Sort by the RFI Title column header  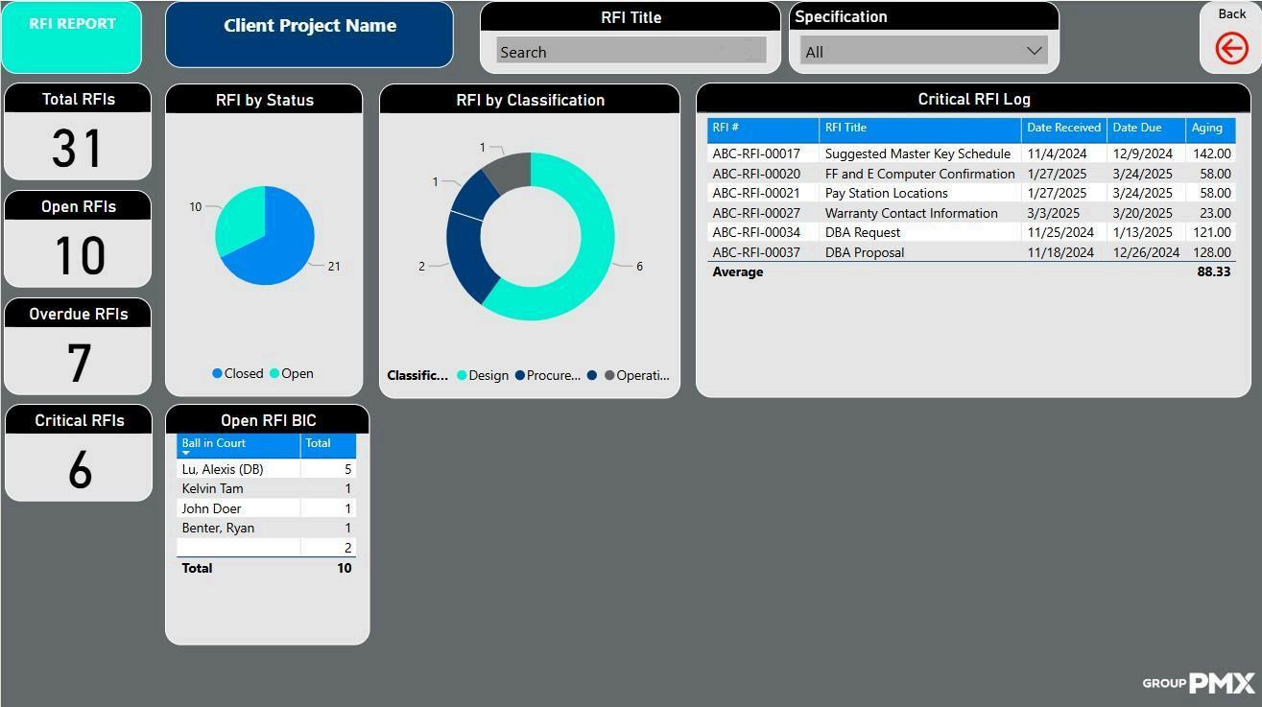919,129
